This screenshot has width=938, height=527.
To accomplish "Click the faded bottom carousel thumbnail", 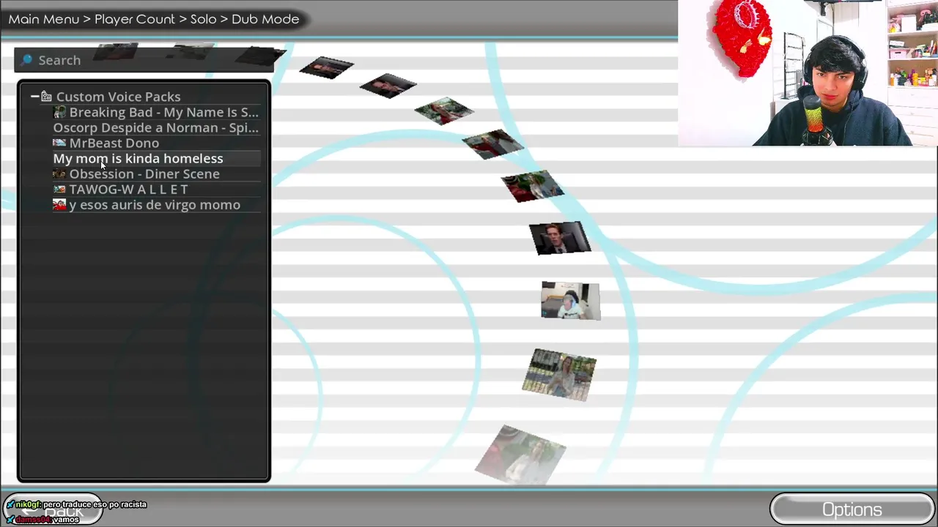I will tap(520, 455).
